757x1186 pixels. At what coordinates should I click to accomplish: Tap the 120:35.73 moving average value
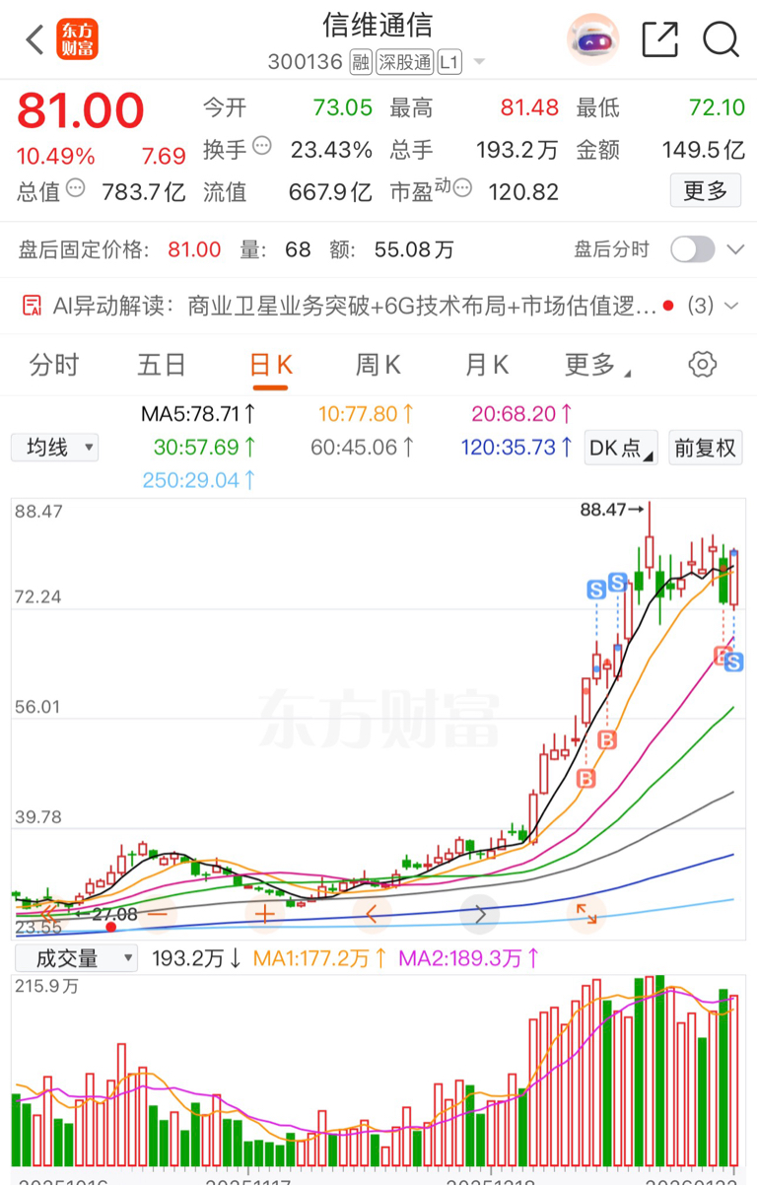517,448
